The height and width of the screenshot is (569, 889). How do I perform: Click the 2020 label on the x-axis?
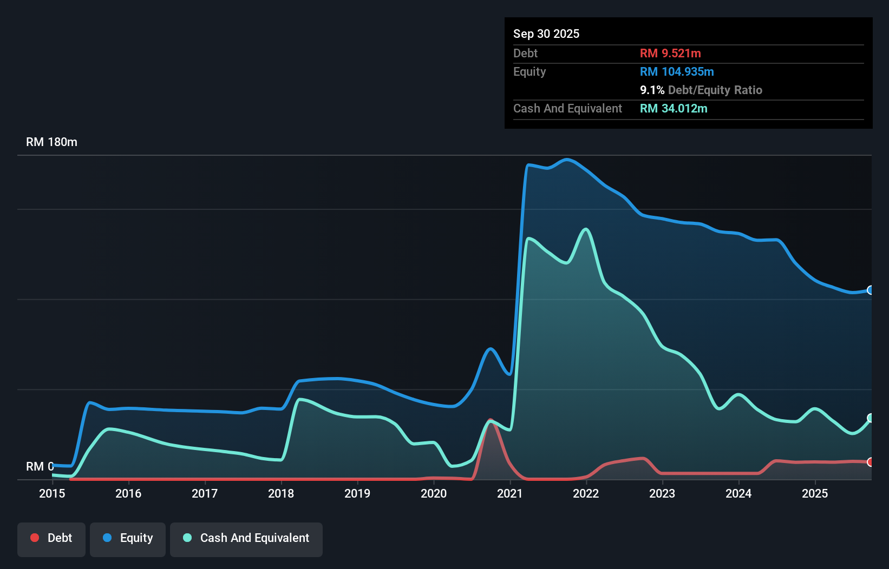pyautogui.click(x=433, y=493)
